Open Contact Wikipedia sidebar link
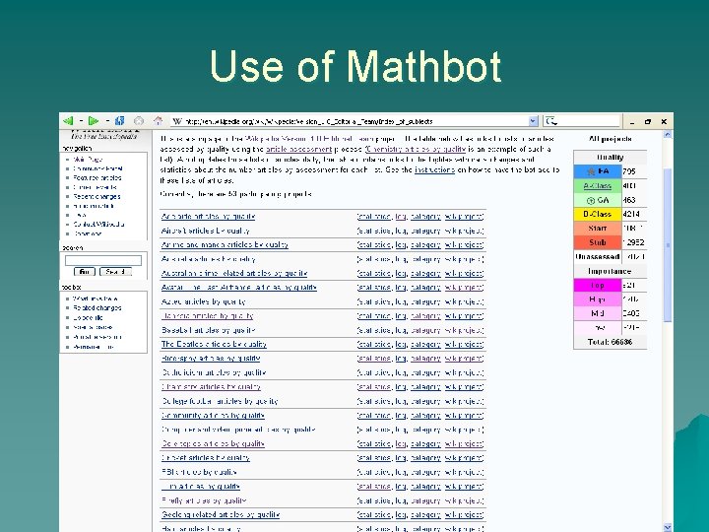Image resolution: width=709 pixels, height=532 pixels. coord(99,224)
